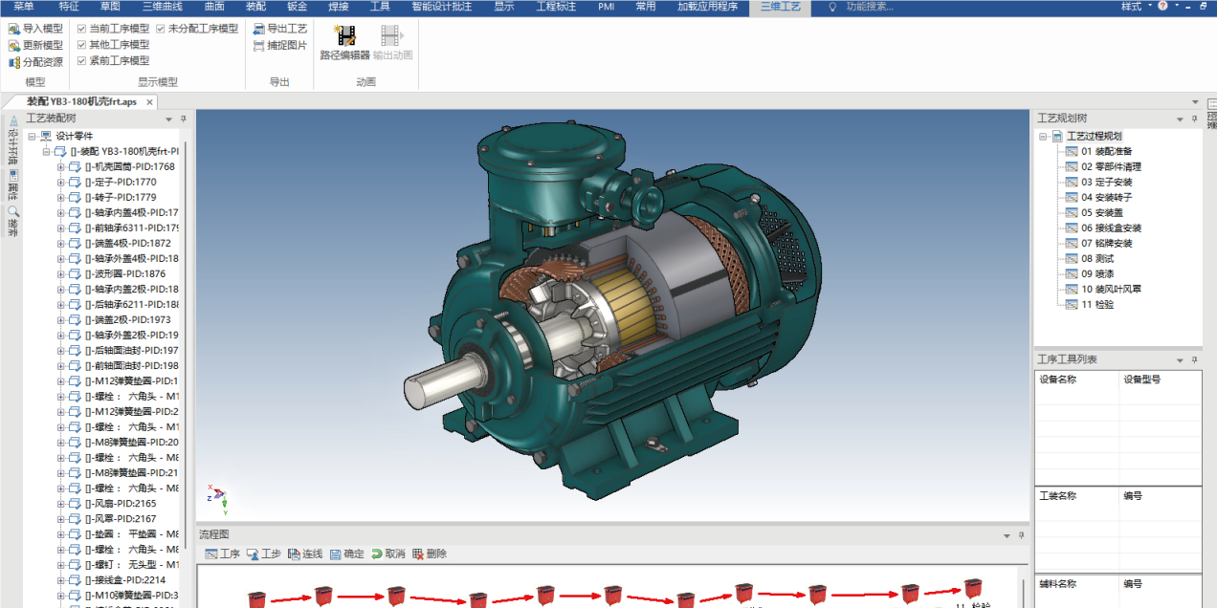This screenshot has width=1217, height=608.
Task: Click the 功能搜索 search field
Action: pos(870,7)
